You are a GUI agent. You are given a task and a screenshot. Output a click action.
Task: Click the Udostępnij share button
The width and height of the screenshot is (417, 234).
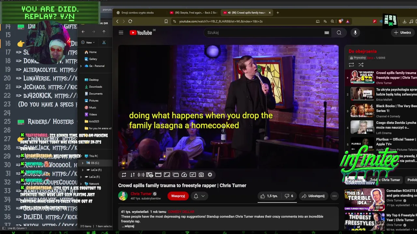point(313,196)
